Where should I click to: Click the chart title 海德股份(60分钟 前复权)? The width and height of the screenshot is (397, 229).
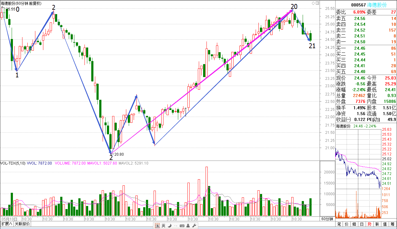tap(21, 3)
